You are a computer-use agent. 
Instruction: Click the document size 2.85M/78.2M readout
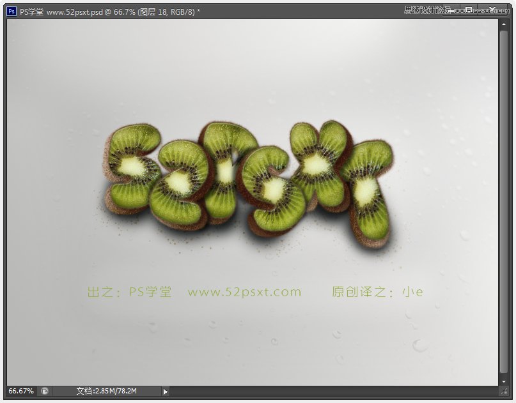[x=106, y=391]
